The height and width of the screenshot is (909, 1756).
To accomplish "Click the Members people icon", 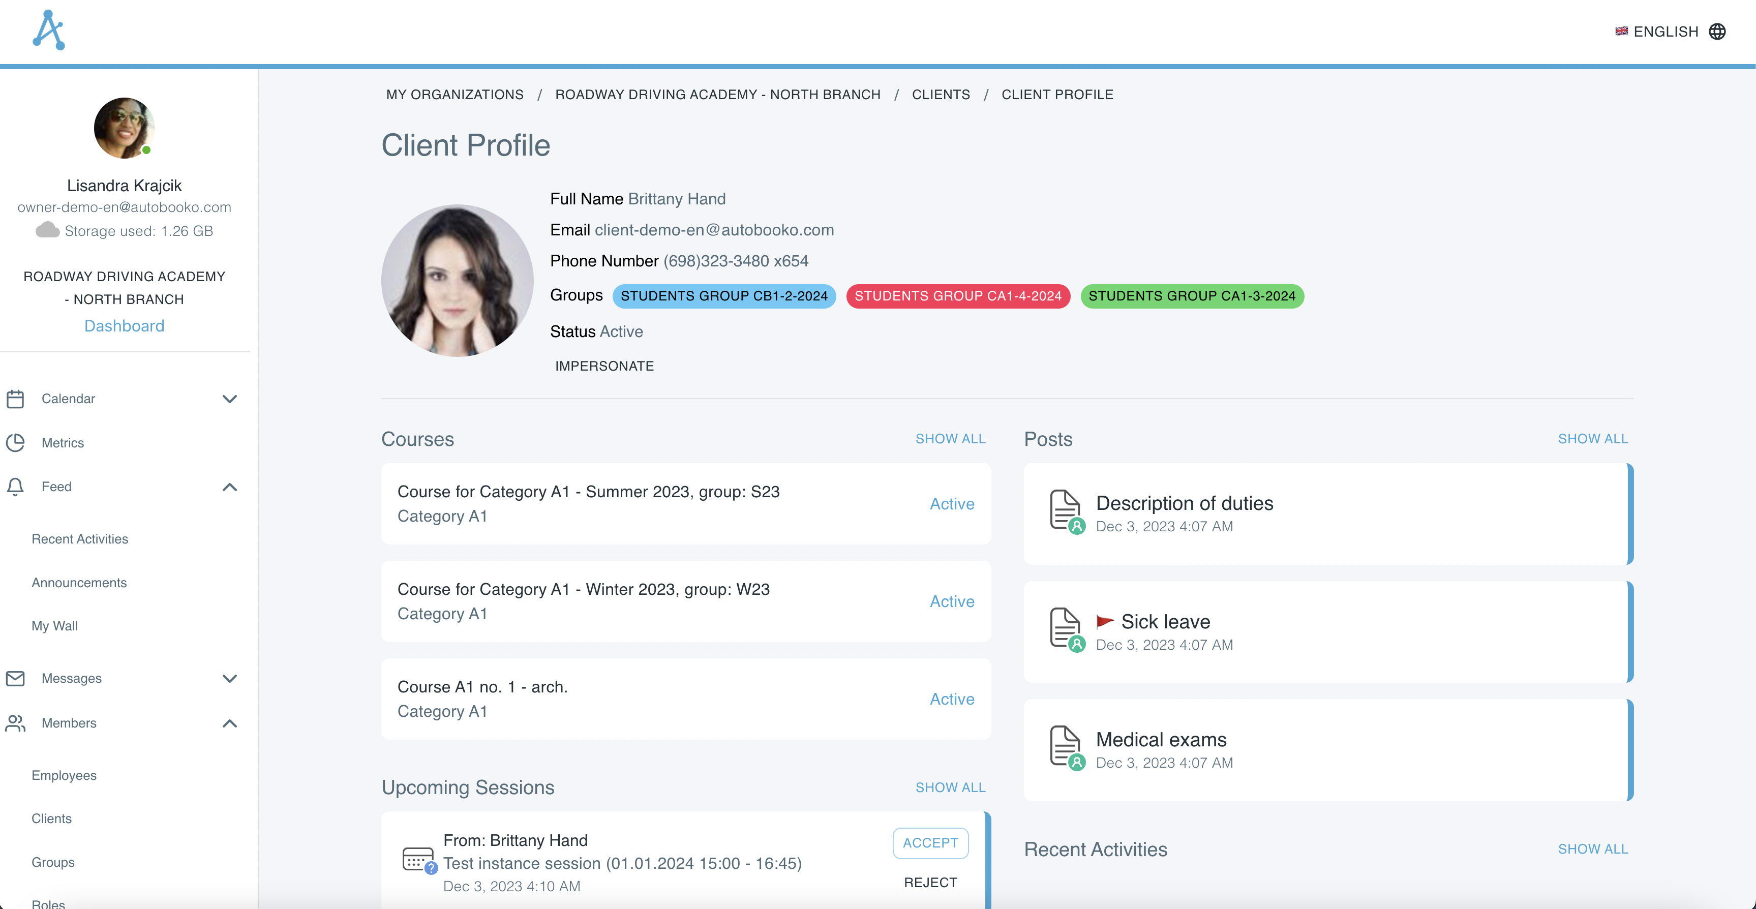I will (16, 723).
